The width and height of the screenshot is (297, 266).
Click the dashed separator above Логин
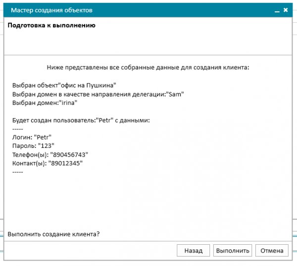(x=18, y=129)
